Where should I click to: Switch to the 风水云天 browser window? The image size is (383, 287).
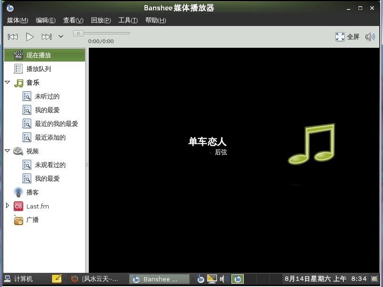point(98,279)
